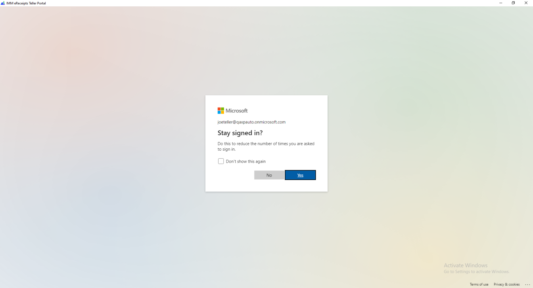Close the IMM eReceipts Teller Portal window

pyautogui.click(x=526, y=3)
